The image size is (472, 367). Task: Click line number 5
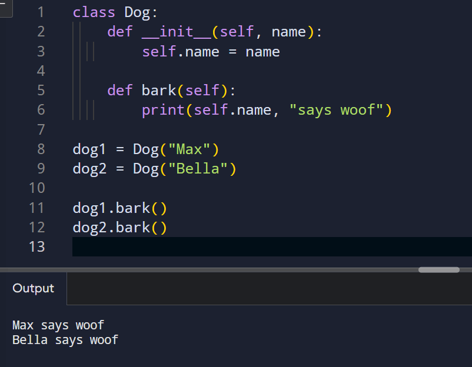[40, 90]
